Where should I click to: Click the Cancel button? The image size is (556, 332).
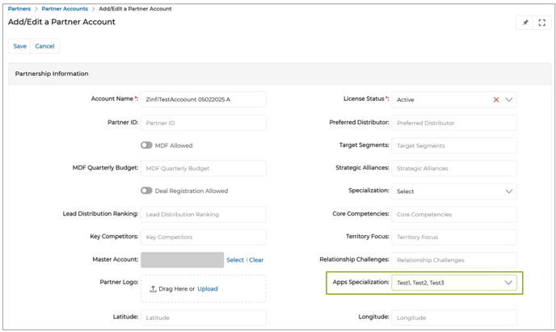pyautogui.click(x=44, y=46)
